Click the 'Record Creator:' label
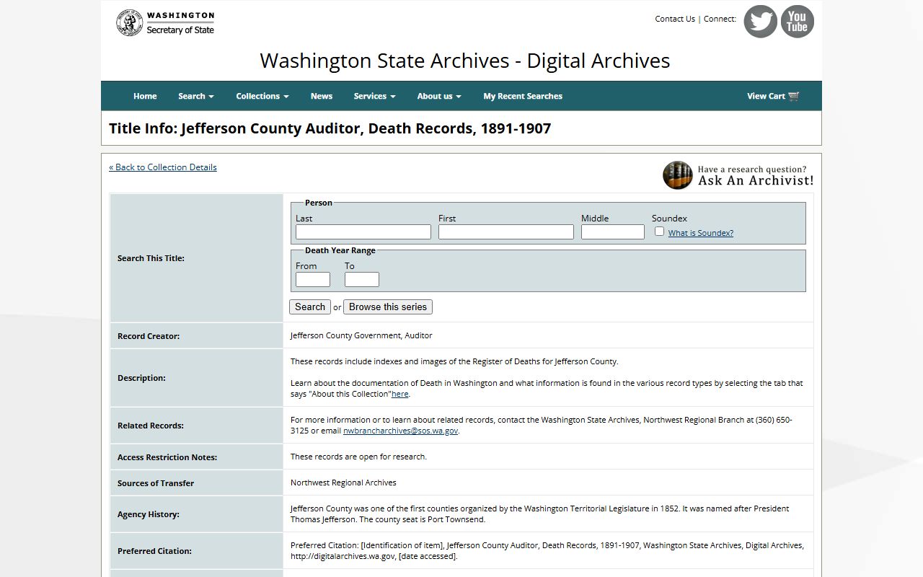Screen dimensions: 923x577 click(x=149, y=336)
